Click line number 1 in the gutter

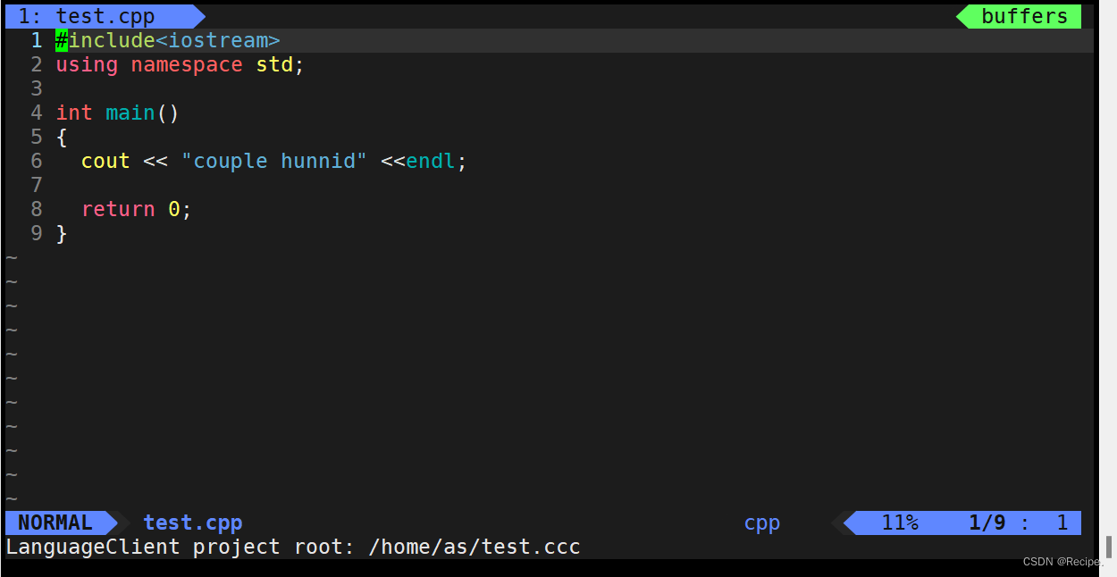coord(36,40)
